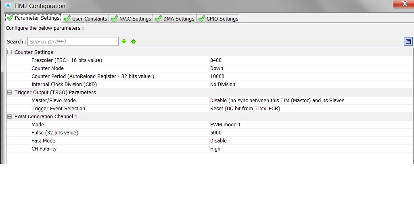The height and width of the screenshot is (200, 414).
Task: Open the Internal Clock Division No Division dropdown
Action: click(x=223, y=84)
